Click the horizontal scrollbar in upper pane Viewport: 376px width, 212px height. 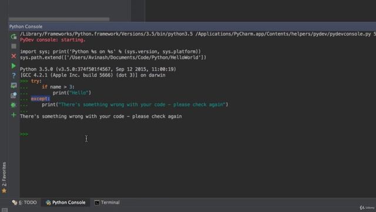tap(59, 19)
